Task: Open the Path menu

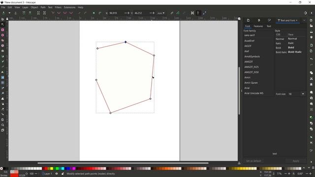Action: pyautogui.click(x=43, y=7)
